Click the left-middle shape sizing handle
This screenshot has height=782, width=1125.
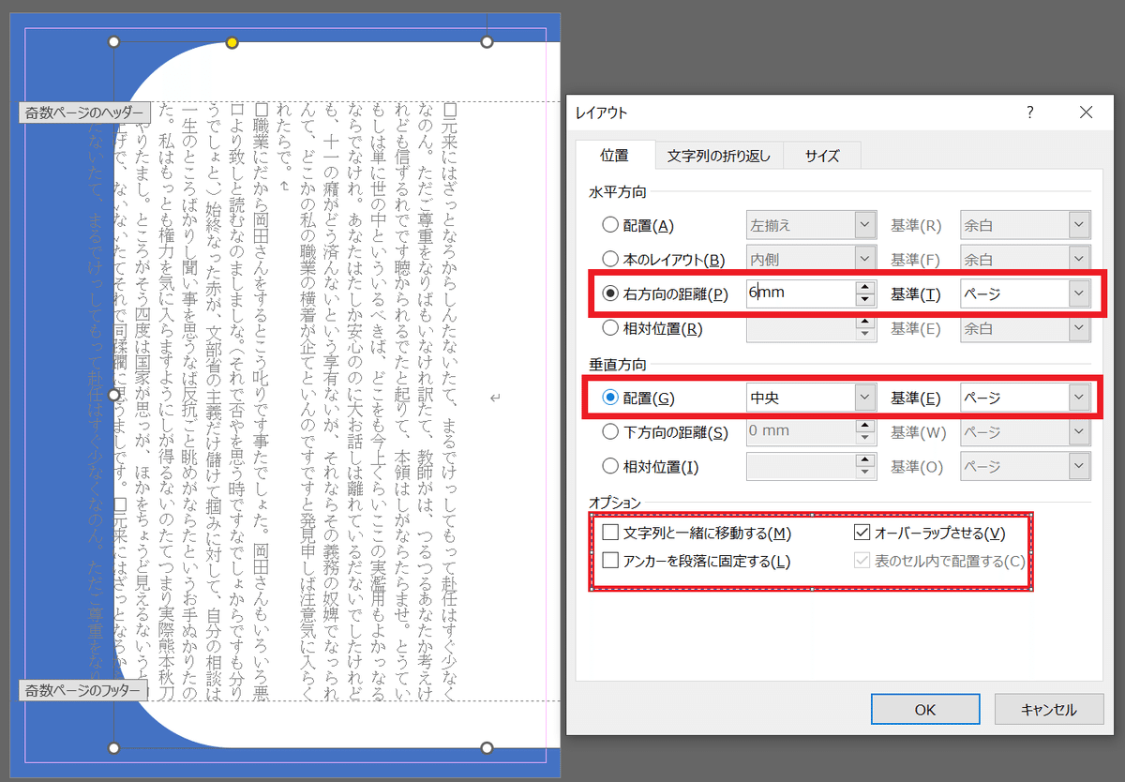coord(113,395)
